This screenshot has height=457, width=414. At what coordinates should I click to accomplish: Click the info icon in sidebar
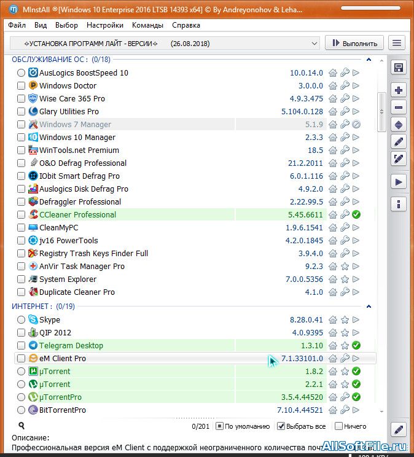[x=398, y=204]
